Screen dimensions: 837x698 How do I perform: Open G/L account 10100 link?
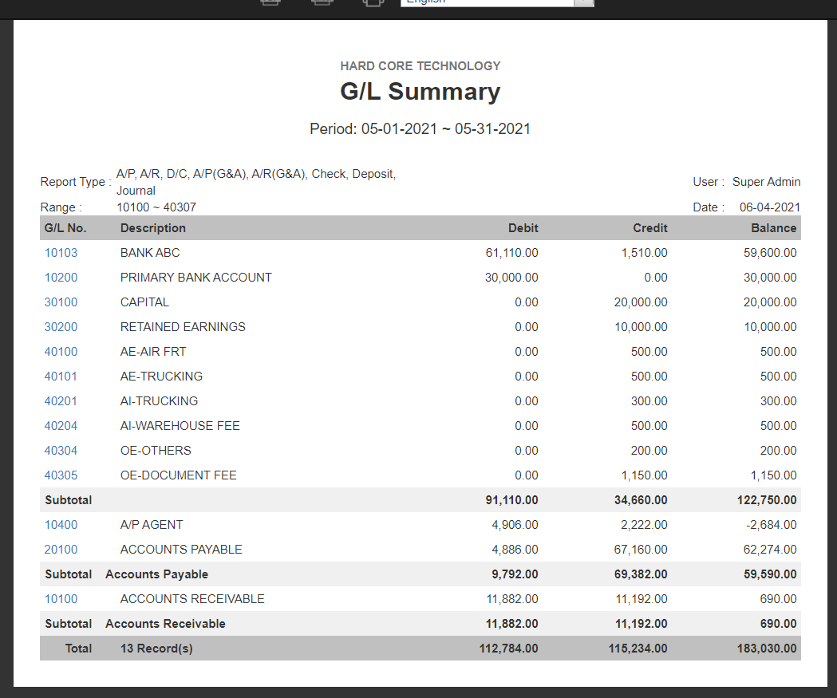point(61,599)
